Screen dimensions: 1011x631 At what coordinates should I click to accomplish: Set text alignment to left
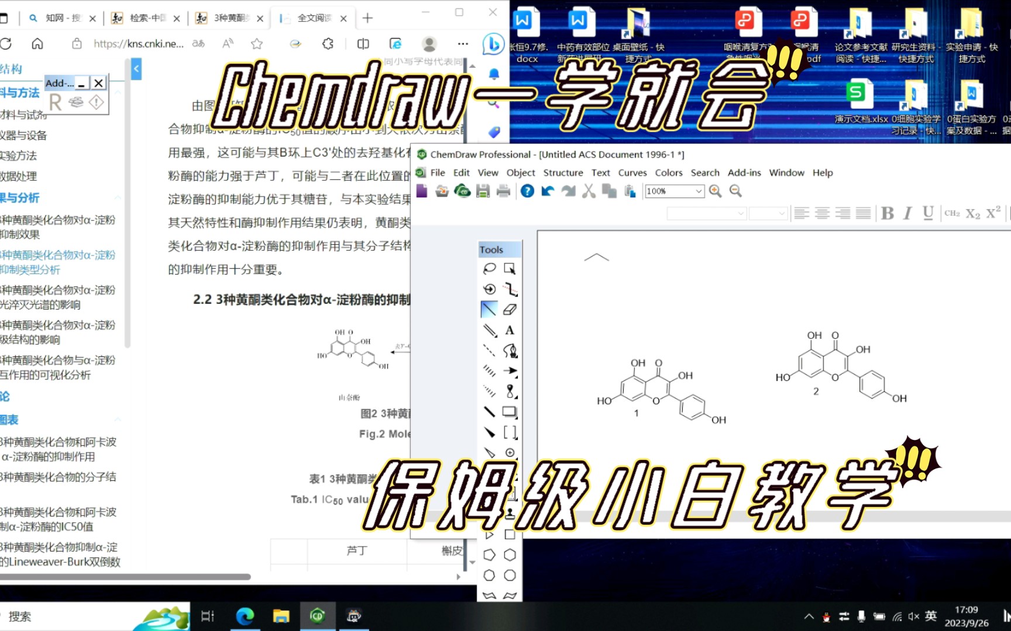click(x=802, y=213)
